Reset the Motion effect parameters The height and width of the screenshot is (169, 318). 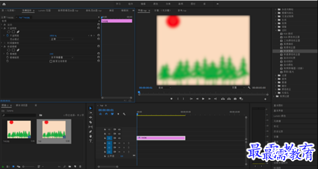pyautogui.click(x=99, y=24)
